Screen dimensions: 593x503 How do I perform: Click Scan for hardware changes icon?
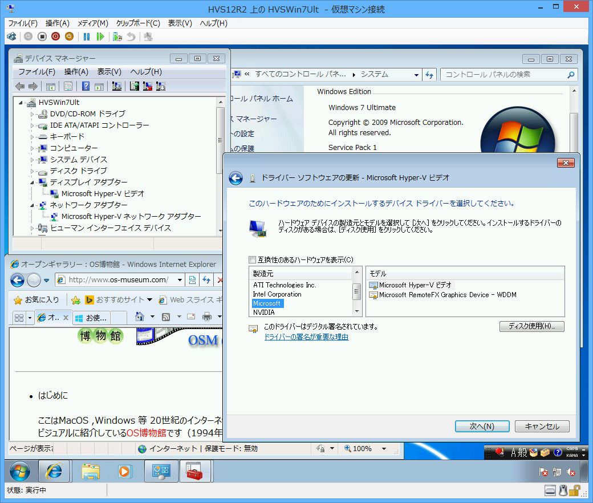click(x=117, y=87)
